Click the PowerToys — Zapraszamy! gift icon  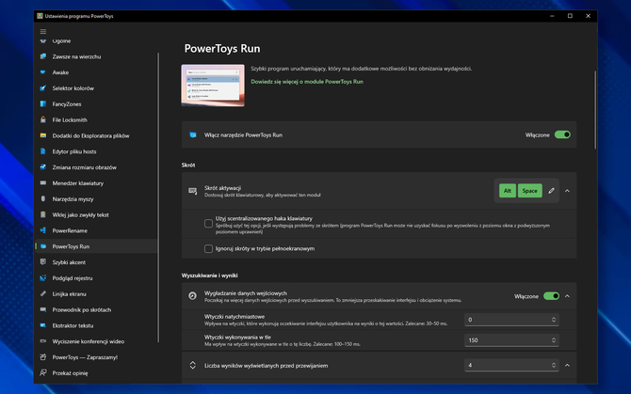(x=43, y=357)
